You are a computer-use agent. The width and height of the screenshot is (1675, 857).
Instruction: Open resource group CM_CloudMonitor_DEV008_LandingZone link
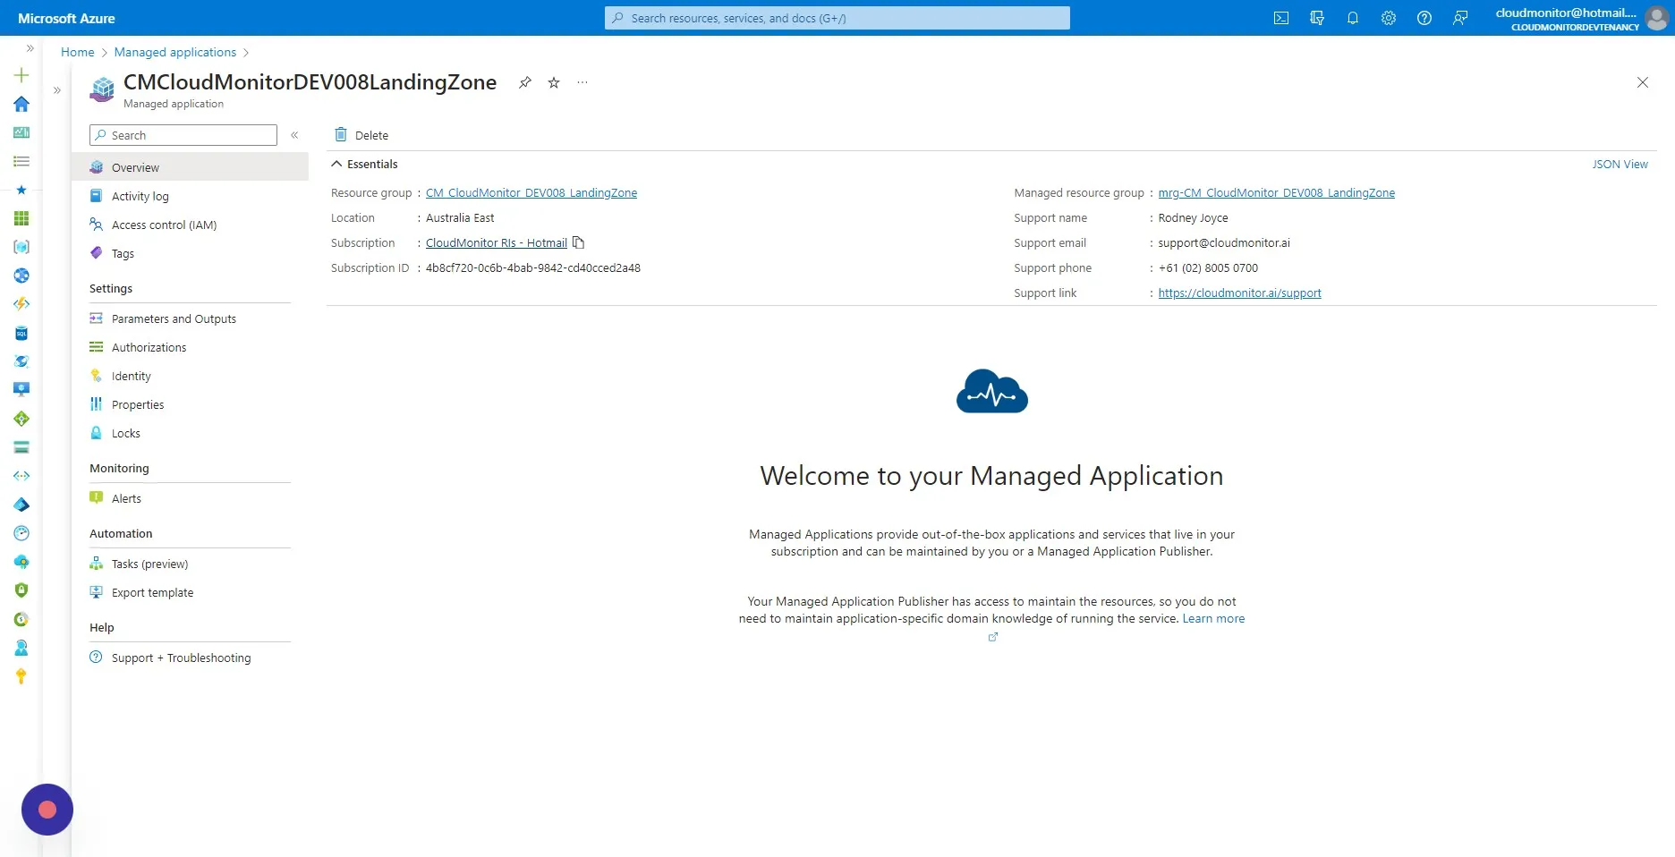pos(531,192)
